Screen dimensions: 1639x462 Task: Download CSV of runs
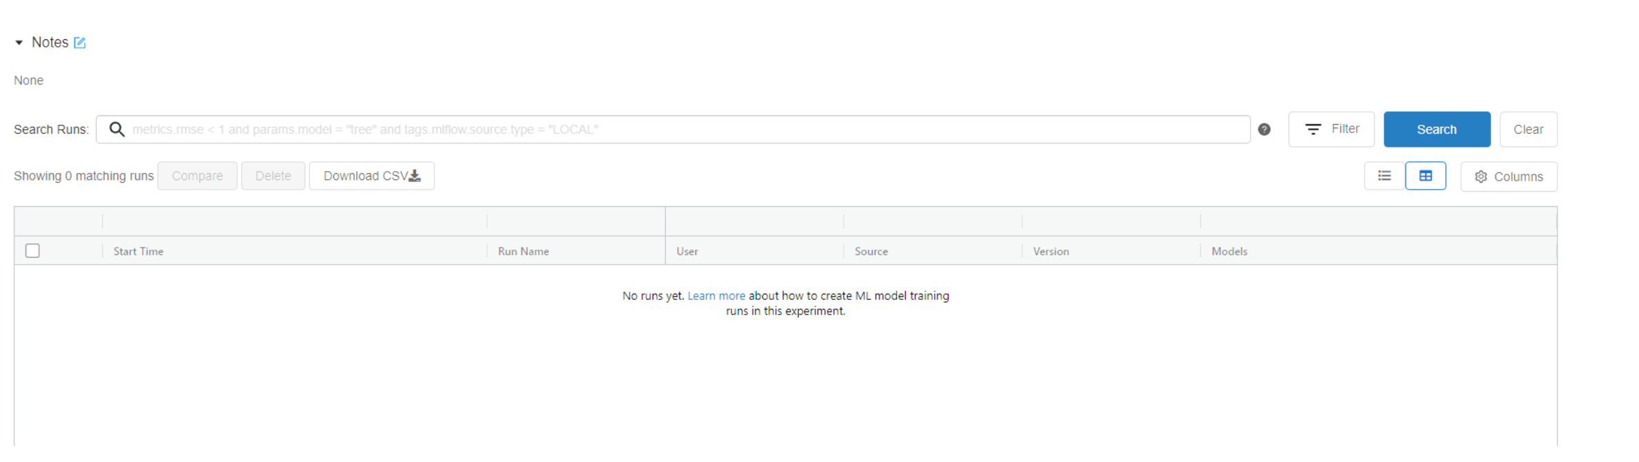tap(372, 176)
